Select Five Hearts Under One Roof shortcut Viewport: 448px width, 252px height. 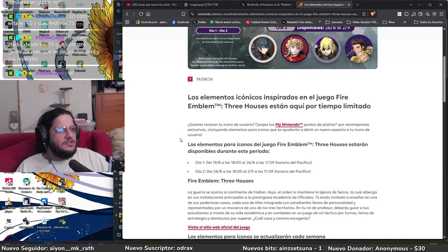coord(27,205)
